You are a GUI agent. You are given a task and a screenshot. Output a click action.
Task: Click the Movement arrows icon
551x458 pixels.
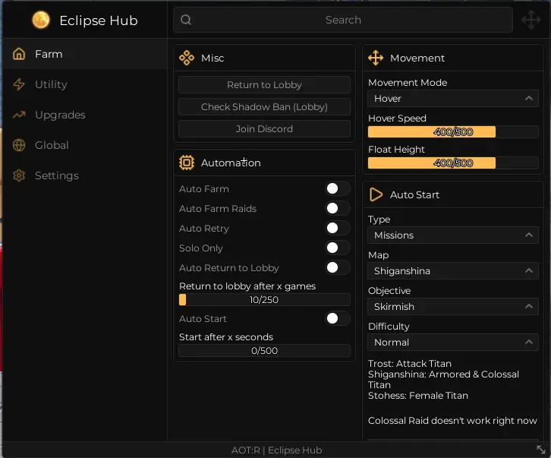[376, 58]
